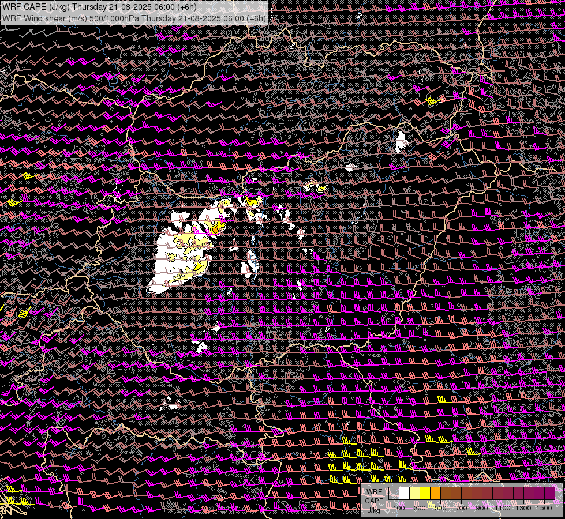This screenshot has width=565, height=519.
Task: Click the J/kg unit label in legend
Action: (x=374, y=510)
